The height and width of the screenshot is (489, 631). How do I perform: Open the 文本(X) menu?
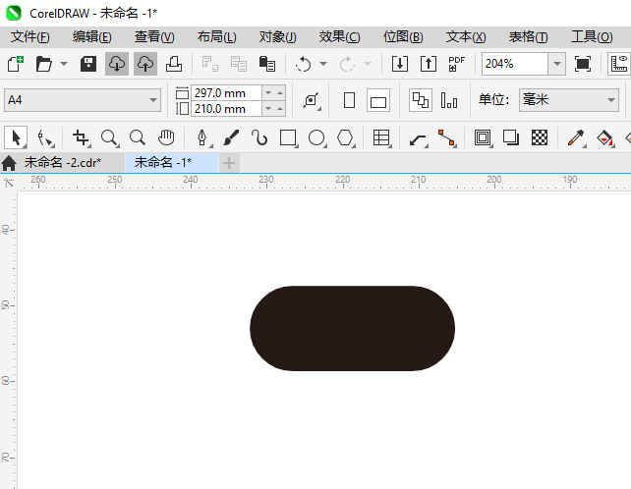466,37
